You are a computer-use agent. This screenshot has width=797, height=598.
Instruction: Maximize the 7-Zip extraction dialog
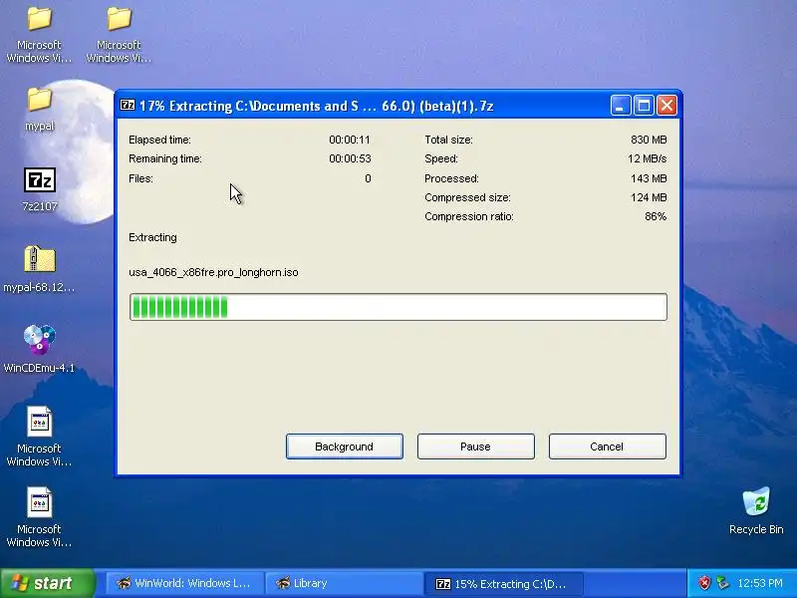(644, 106)
